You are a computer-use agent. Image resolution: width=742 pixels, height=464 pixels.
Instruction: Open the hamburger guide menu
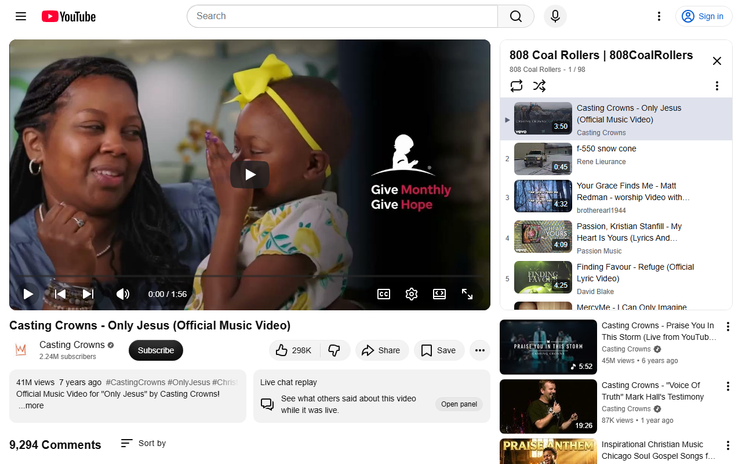(x=21, y=16)
